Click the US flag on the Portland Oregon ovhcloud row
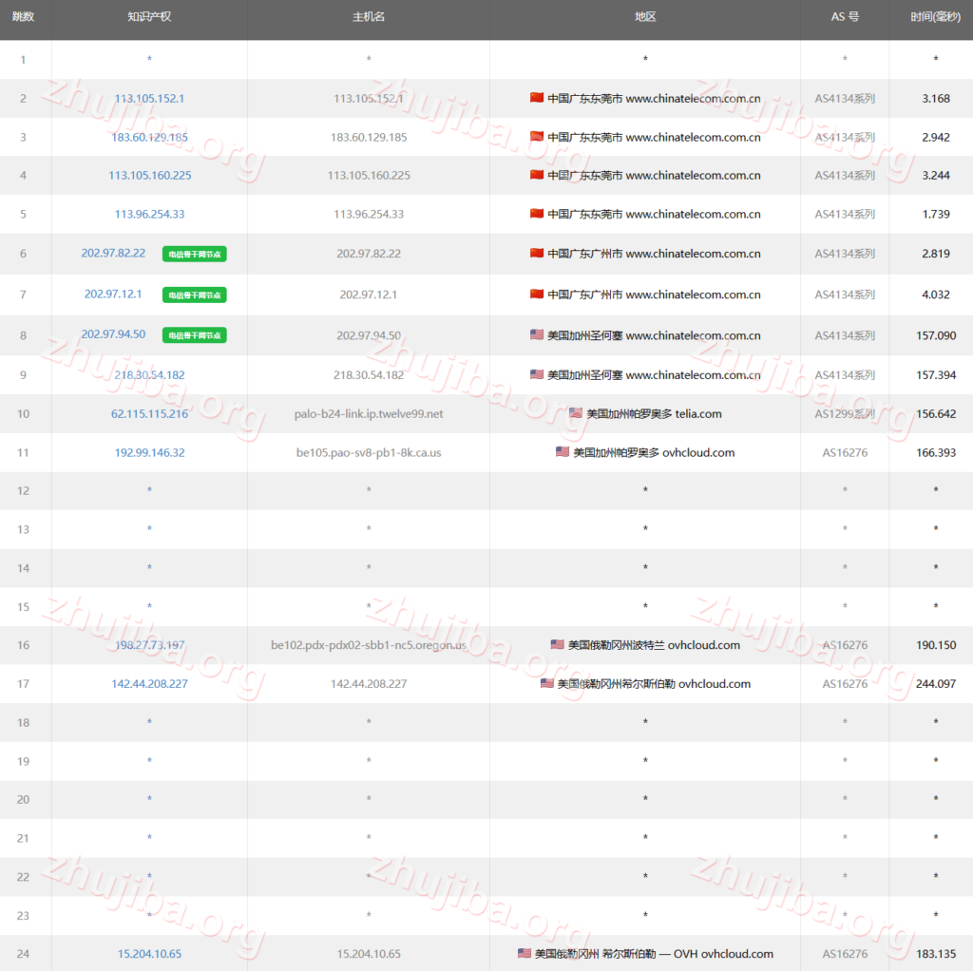This screenshot has width=973, height=971. click(x=556, y=644)
